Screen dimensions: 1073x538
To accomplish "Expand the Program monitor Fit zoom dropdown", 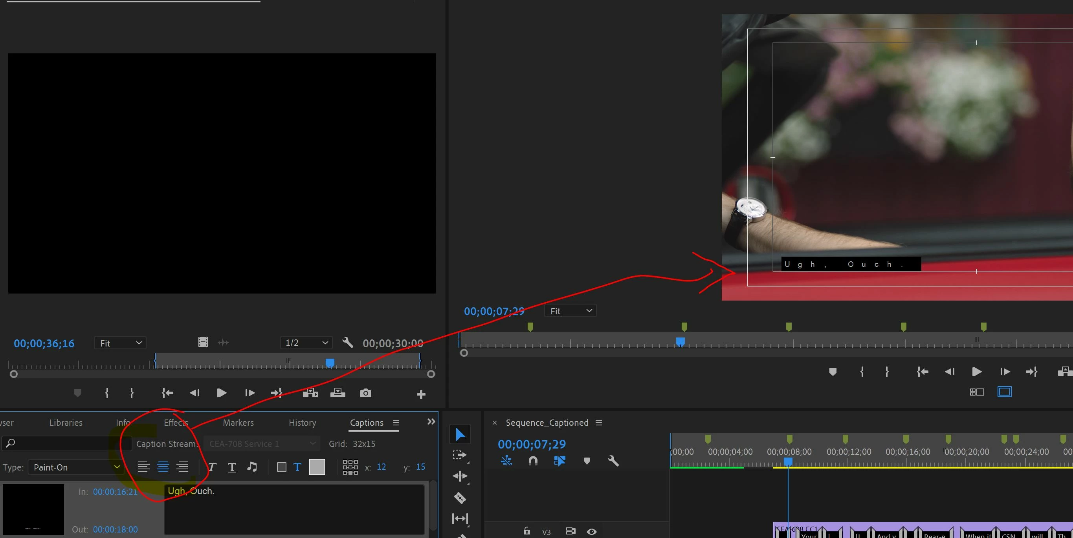I will pos(570,311).
